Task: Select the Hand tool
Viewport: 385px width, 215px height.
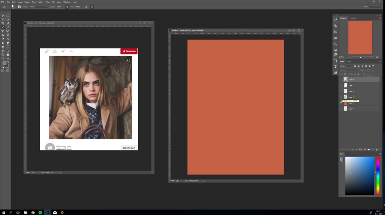Action: click(x=8, y=54)
